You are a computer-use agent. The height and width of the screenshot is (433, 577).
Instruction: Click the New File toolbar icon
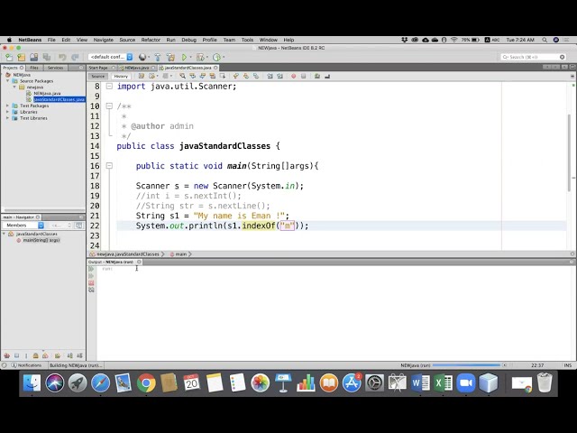9,57
